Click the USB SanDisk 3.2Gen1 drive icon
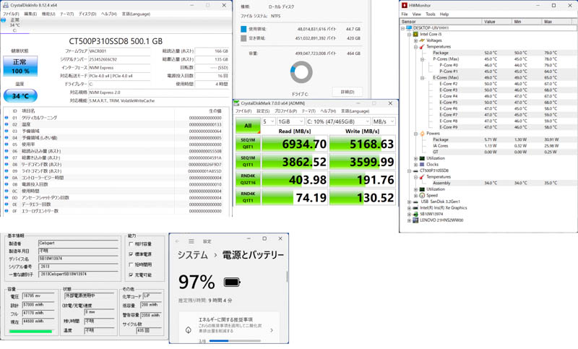The width and height of the screenshot is (578, 349). [415, 202]
